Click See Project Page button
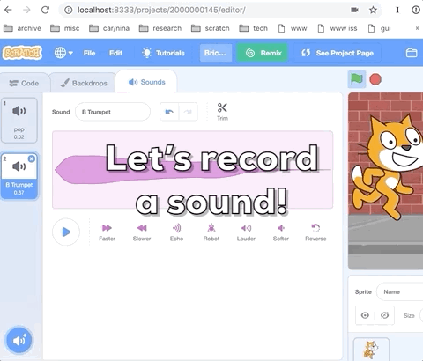This screenshot has width=423, height=361. pyautogui.click(x=338, y=53)
